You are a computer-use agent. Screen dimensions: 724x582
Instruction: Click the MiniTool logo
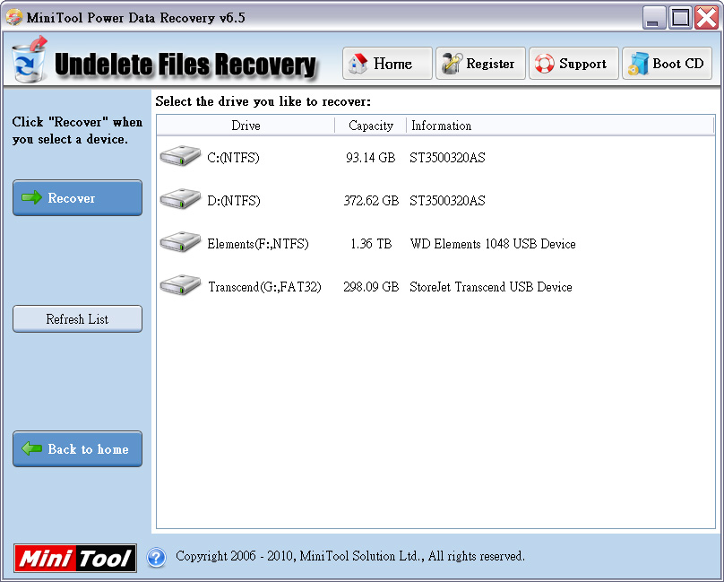coord(74,558)
